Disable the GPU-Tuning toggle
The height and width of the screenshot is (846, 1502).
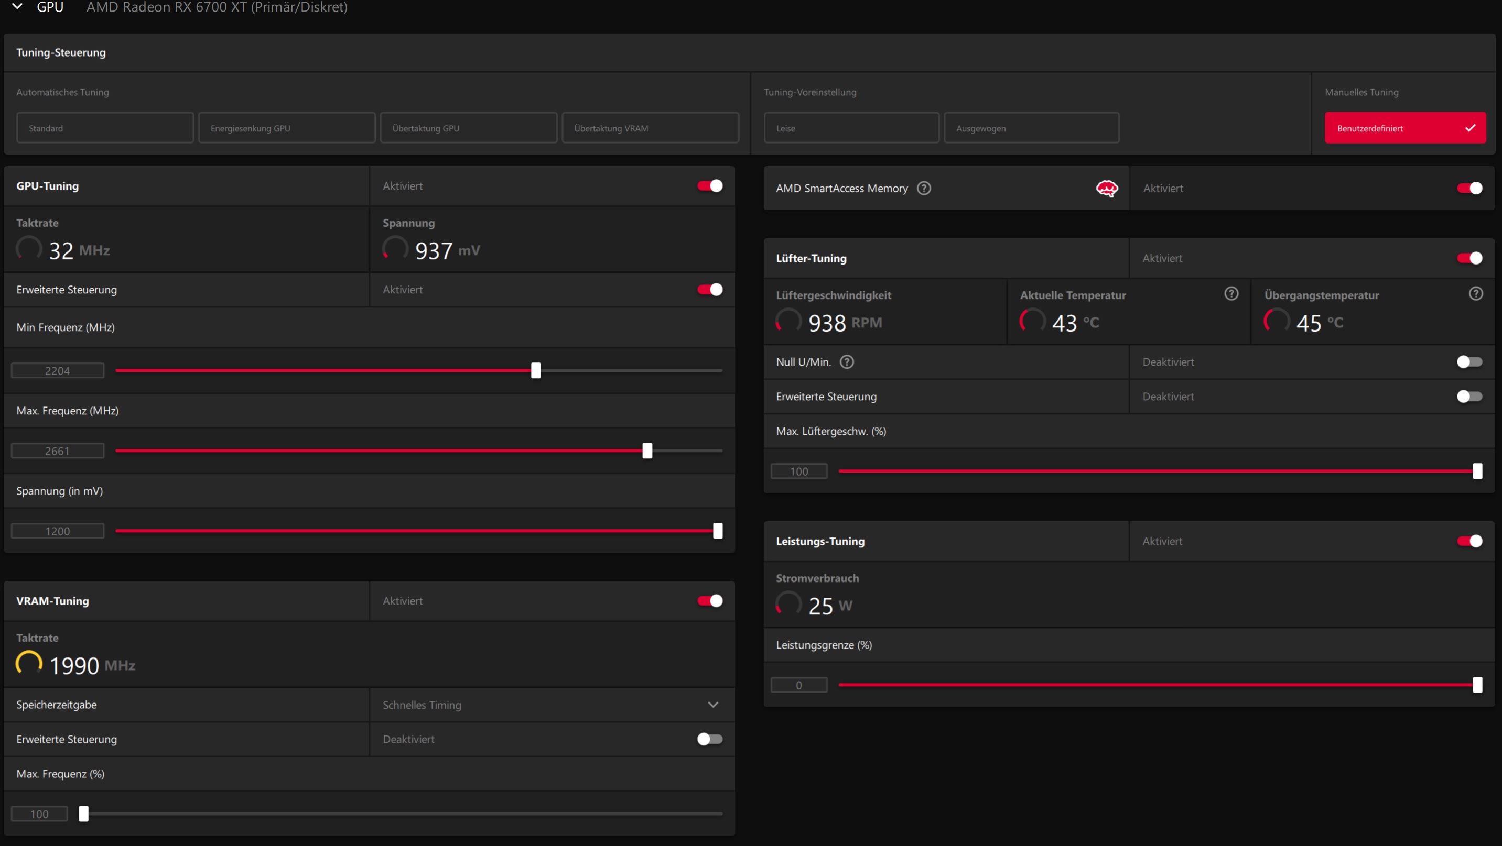pyautogui.click(x=710, y=186)
